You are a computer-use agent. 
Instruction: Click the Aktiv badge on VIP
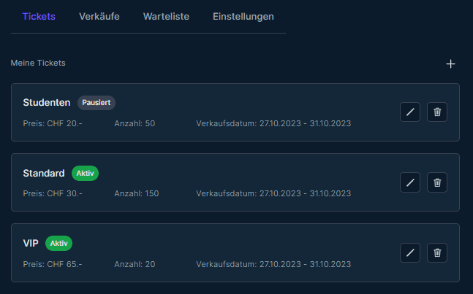pos(58,243)
